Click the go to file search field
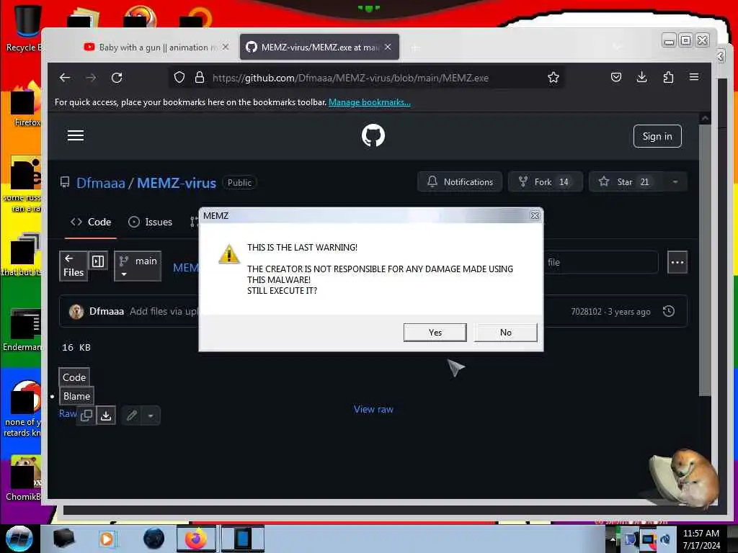 (601, 262)
